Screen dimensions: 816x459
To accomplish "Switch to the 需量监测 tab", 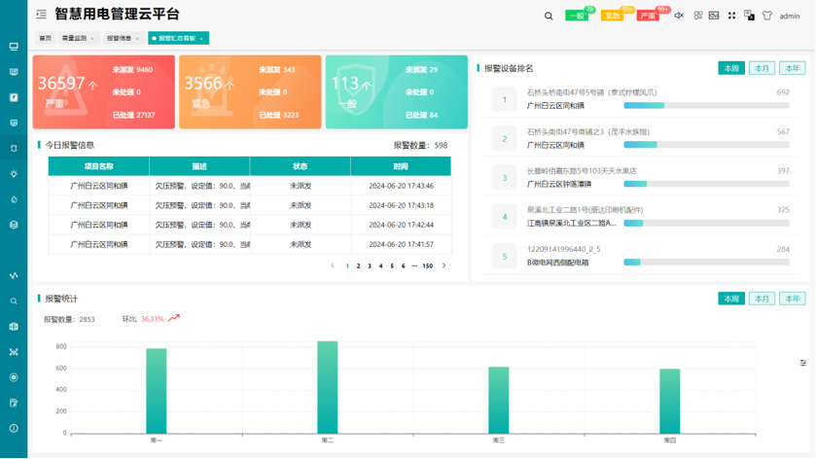I will pos(75,38).
